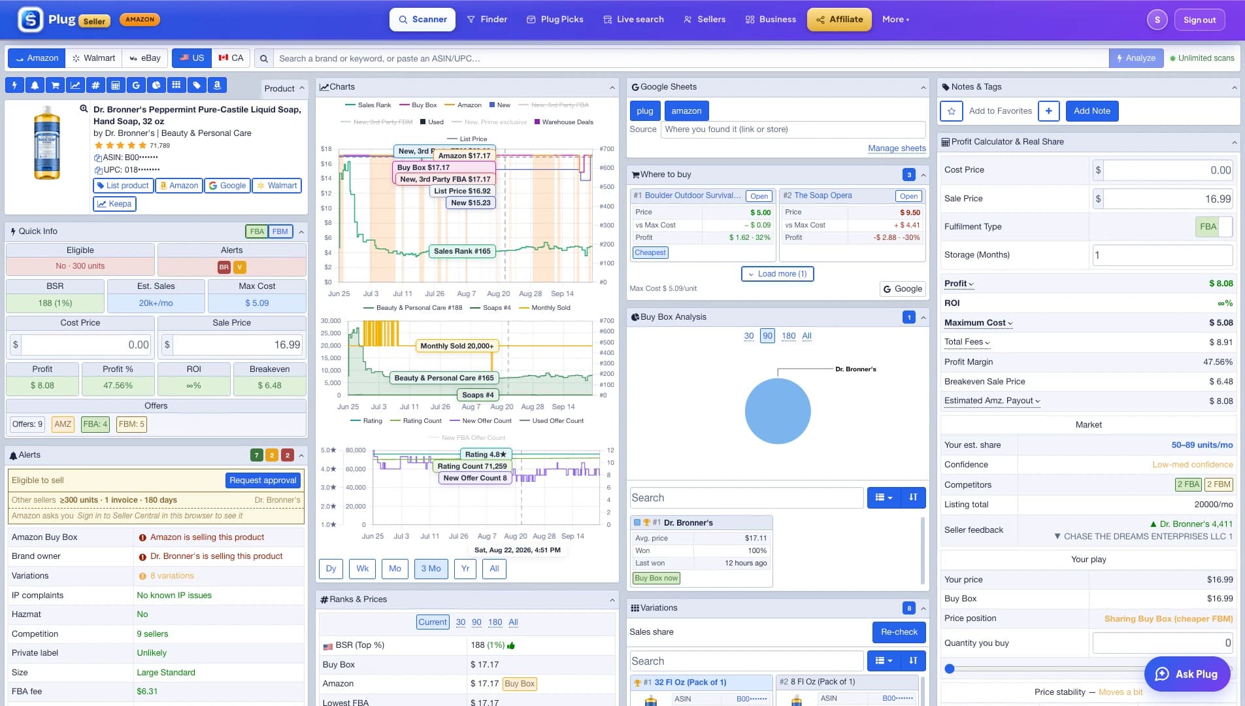The height and width of the screenshot is (706, 1245).
Task: Click the calculator toolbar icon
Action: pyautogui.click(x=116, y=85)
